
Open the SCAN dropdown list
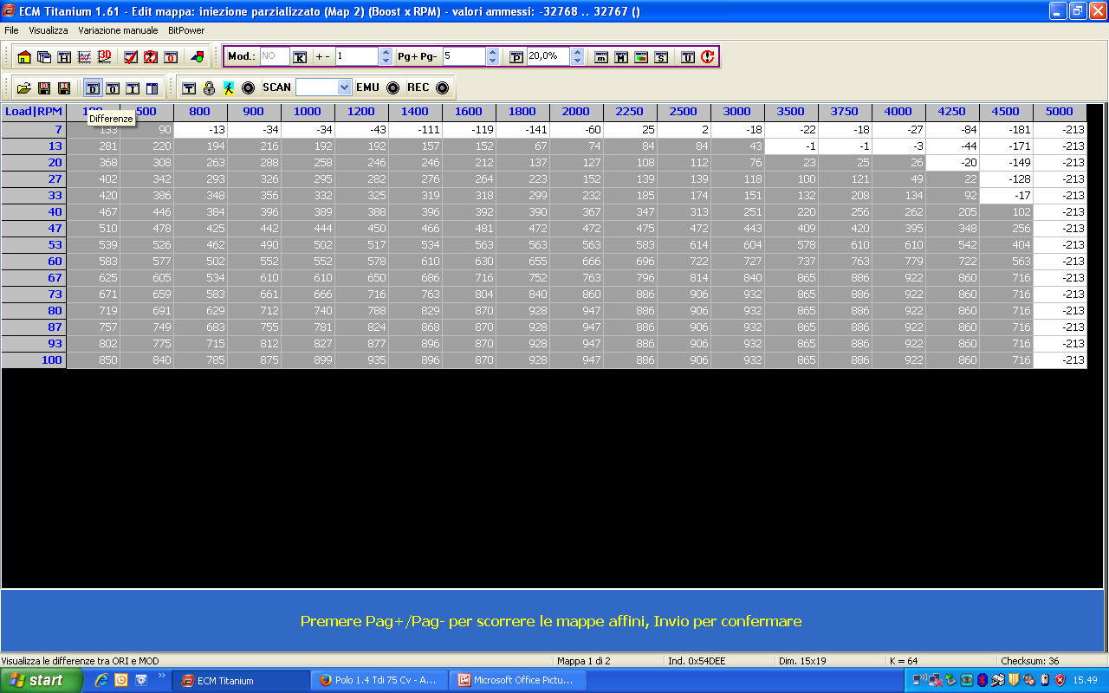pos(344,87)
